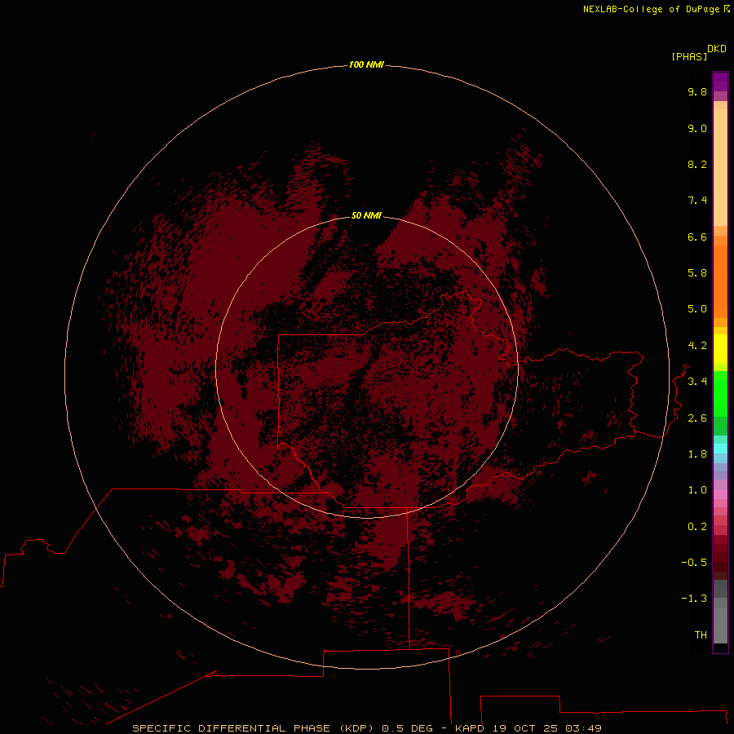Click the 100 NMI range ring label
This screenshot has height=734, width=734.
pos(366,64)
